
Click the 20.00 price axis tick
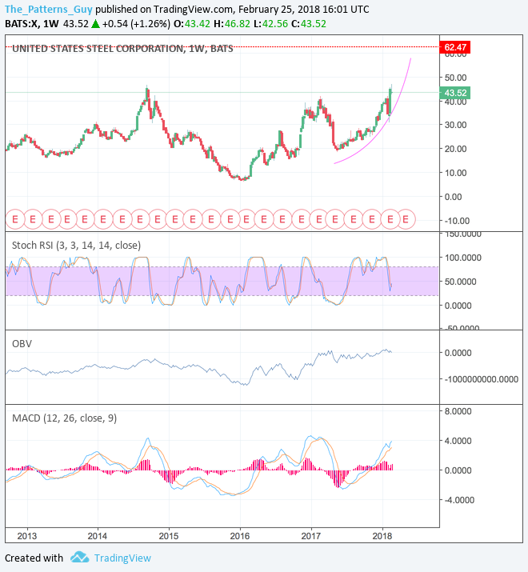(x=455, y=149)
